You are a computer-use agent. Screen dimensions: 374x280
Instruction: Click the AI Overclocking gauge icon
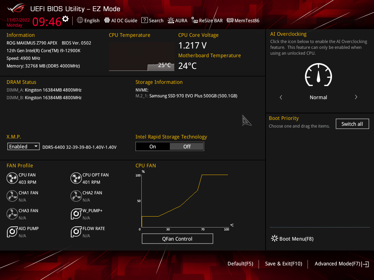318,75
